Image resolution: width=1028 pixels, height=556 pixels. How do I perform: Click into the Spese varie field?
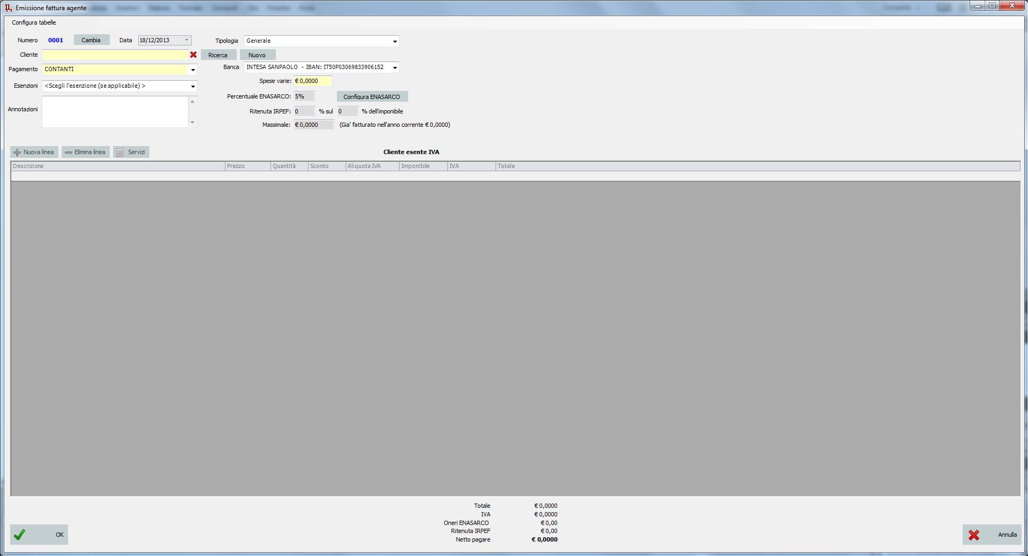(313, 81)
